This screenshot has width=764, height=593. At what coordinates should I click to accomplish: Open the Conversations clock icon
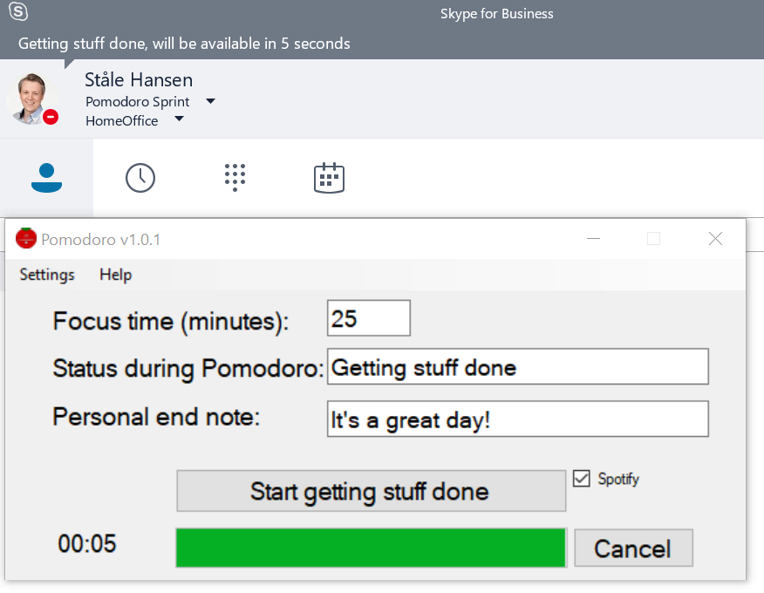coord(140,177)
